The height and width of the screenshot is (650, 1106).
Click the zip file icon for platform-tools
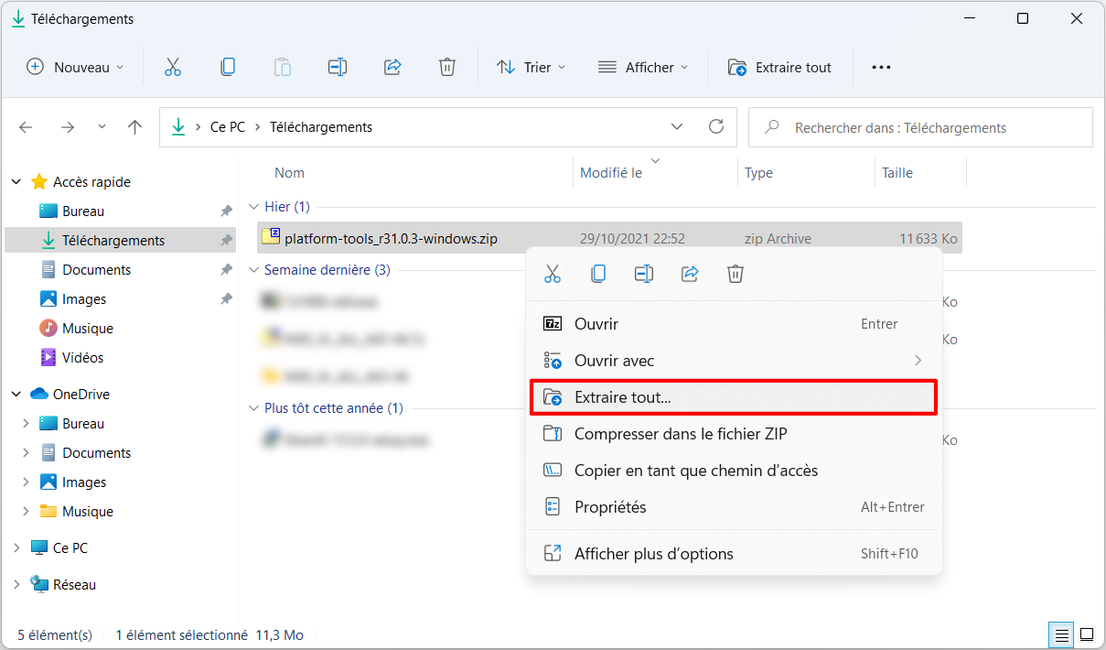pyautogui.click(x=271, y=237)
